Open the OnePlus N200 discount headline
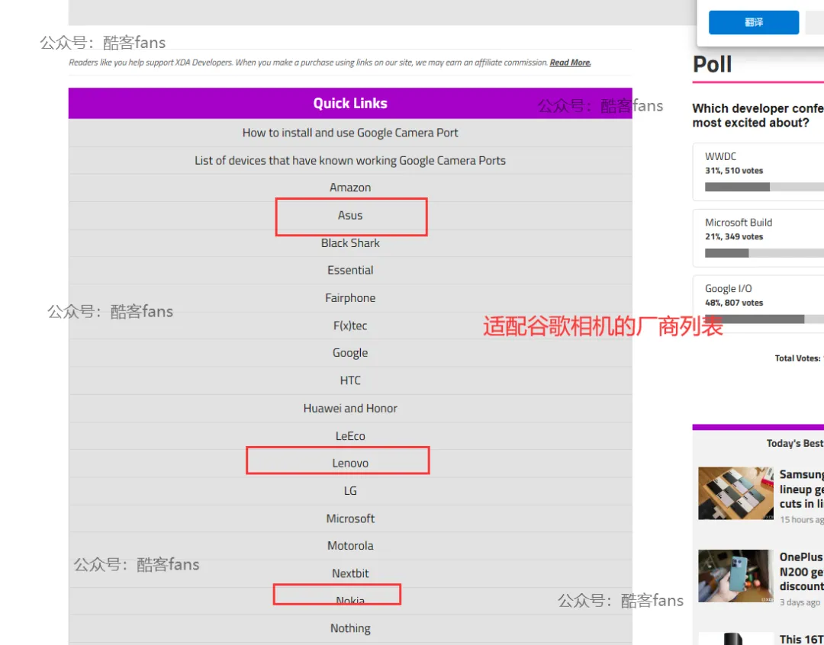Viewport: 824px width, 645px height. (x=801, y=572)
